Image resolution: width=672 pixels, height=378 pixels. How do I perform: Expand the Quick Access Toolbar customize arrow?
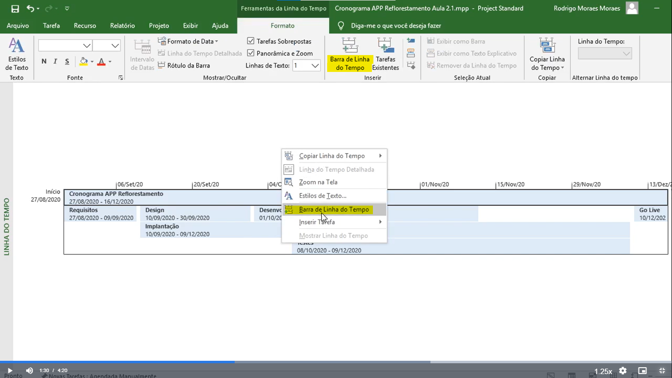point(67,8)
